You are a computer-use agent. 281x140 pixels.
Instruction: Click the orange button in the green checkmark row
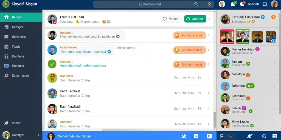coord(189,65)
